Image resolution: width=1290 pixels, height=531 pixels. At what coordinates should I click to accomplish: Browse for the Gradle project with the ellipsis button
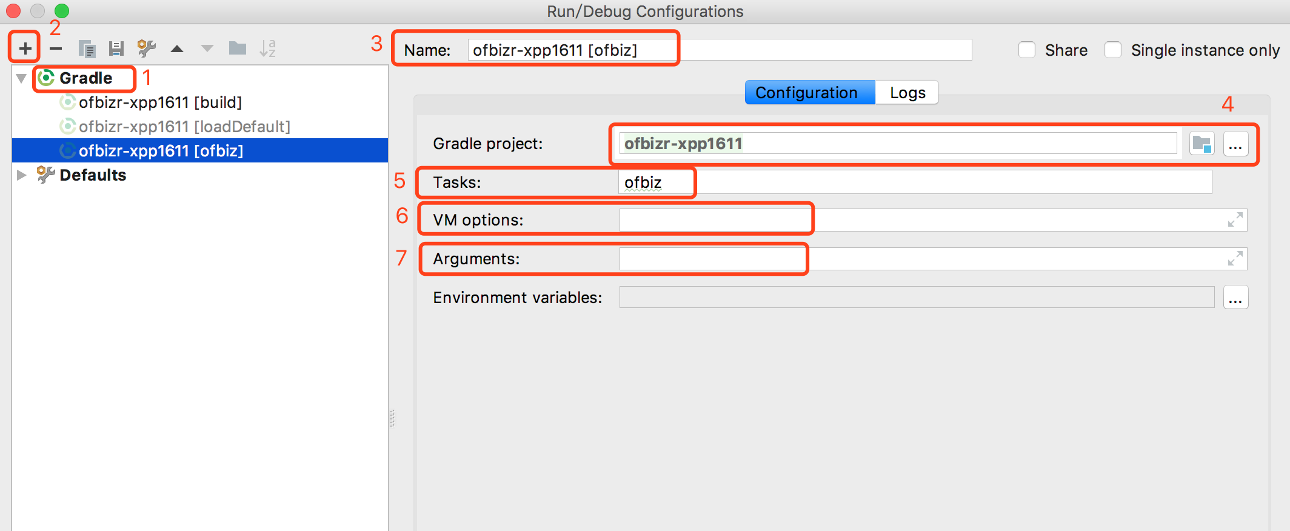click(1235, 144)
